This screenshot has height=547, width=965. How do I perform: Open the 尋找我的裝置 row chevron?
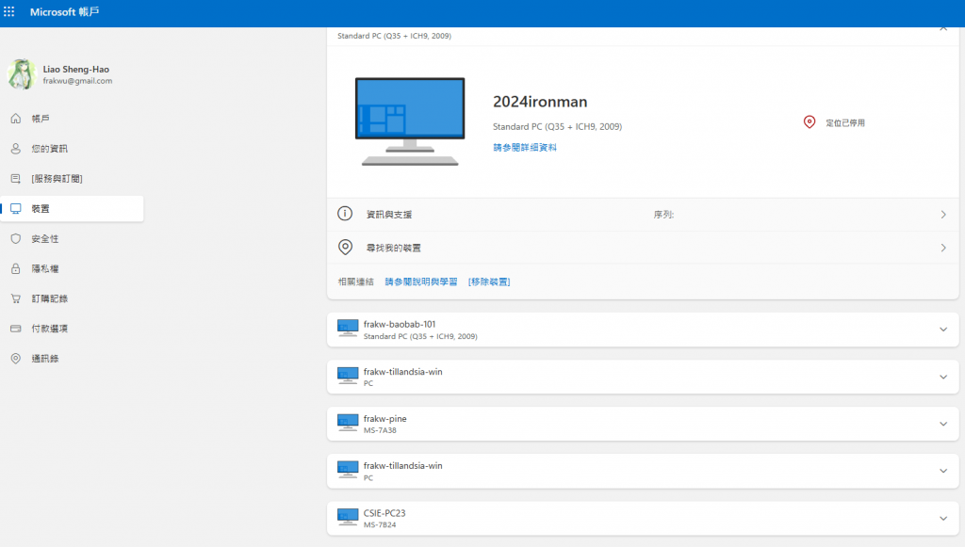coord(942,248)
